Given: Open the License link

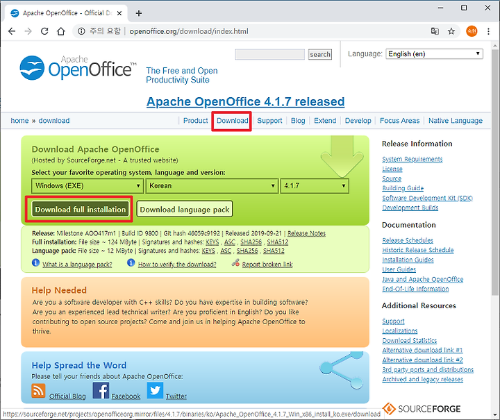Looking at the screenshot, I should [x=392, y=169].
